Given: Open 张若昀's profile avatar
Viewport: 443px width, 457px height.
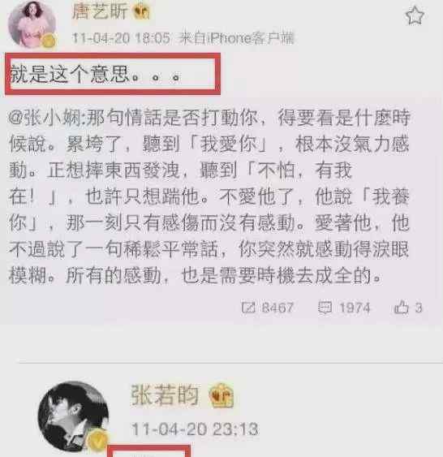Looking at the screenshot, I should [73, 416].
